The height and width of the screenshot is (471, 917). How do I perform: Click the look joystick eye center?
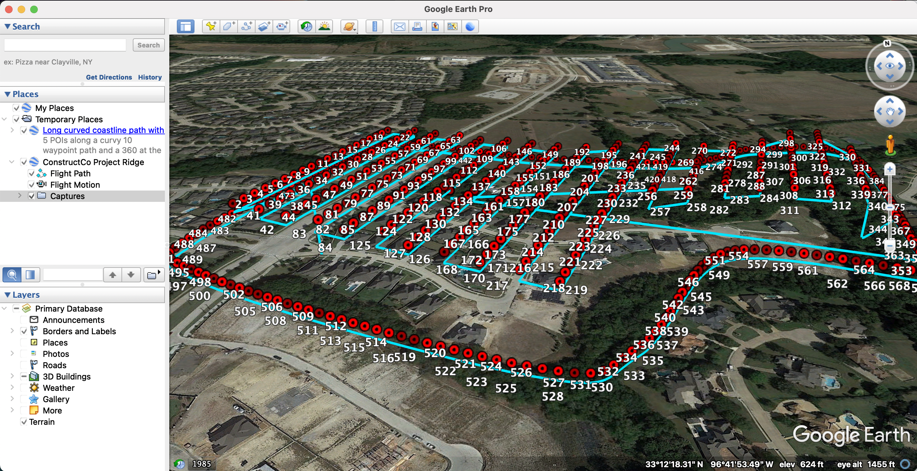tap(890, 66)
